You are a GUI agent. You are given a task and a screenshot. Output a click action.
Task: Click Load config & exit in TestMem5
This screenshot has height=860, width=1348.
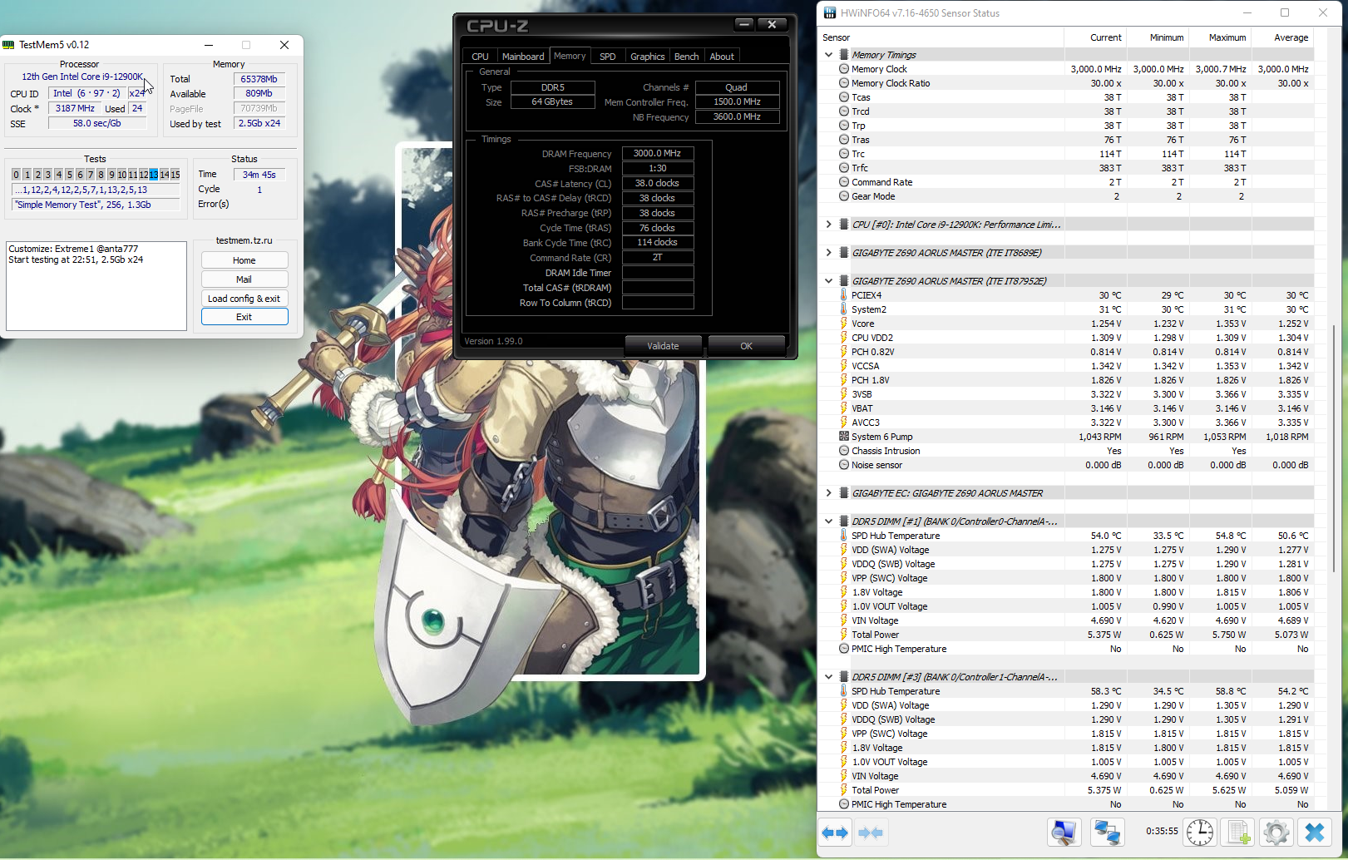244,299
